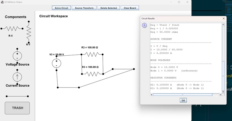Select the vertical R-Y resistor component
This screenshot has height=121, width=232.
tap(29, 32)
